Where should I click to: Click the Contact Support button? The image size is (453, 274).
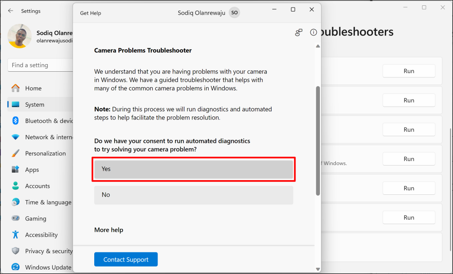(126, 259)
